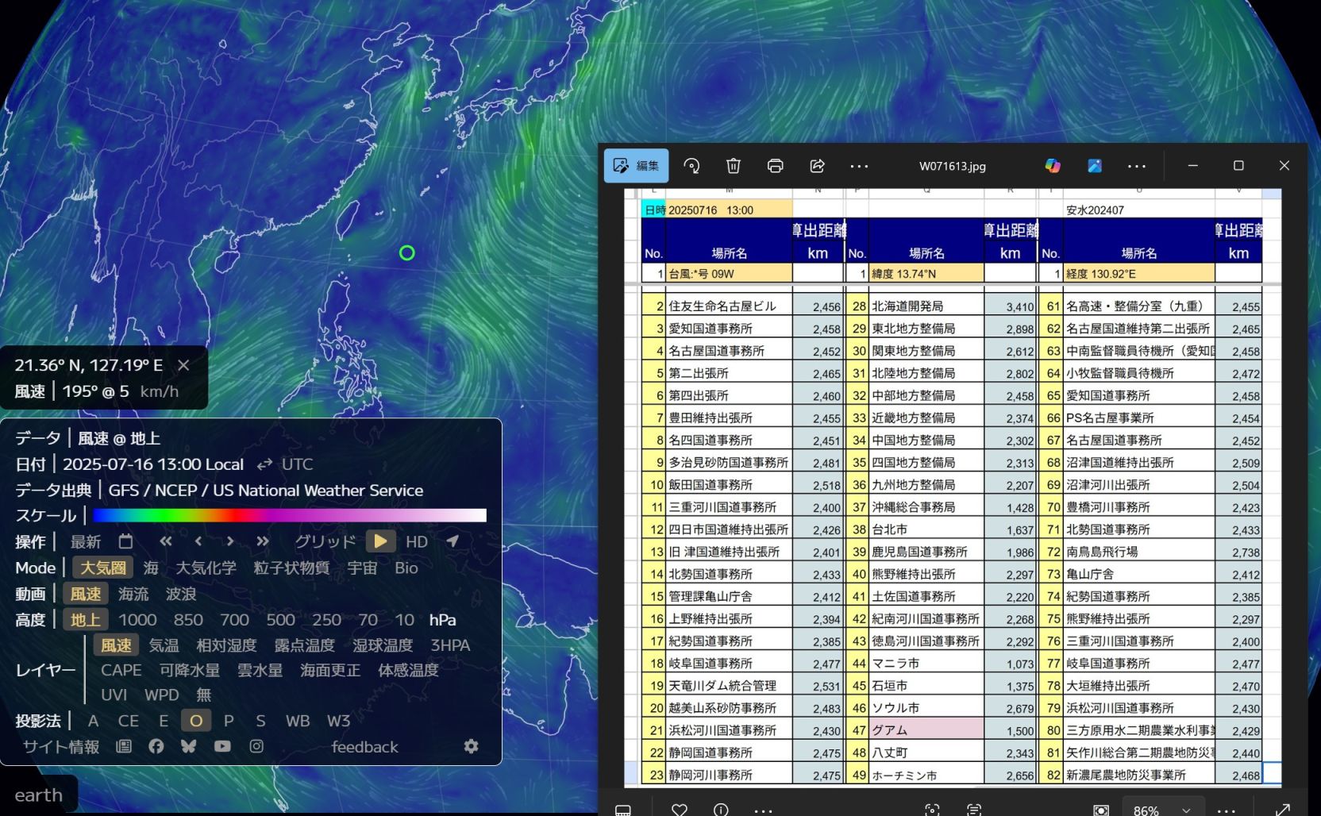Set height to 850 hPa
The height and width of the screenshot is (816, 1321).
(x=188, y=620)
